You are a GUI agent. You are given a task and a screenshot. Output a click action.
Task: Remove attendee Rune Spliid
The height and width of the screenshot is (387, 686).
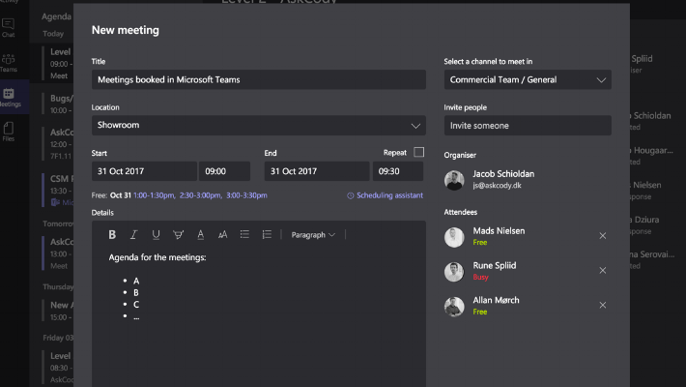click(x=603, y=271)
